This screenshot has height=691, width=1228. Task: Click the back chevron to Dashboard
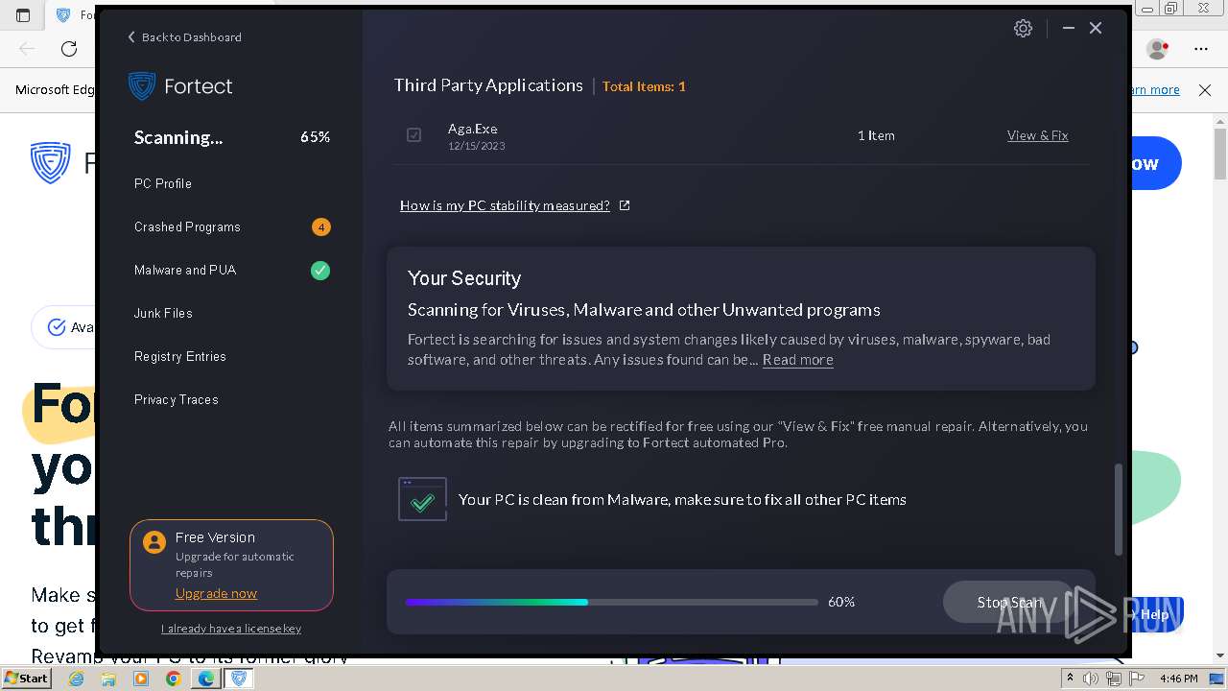131,37
